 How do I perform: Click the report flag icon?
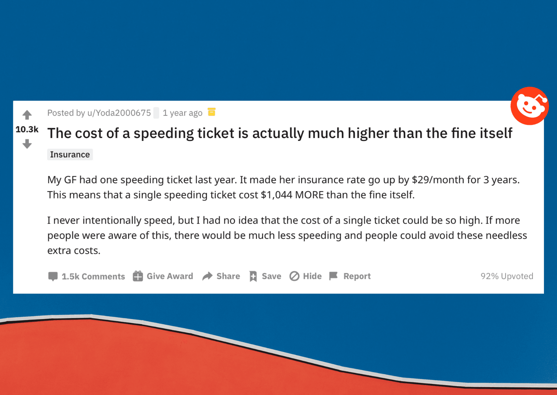tap(333, 276)
